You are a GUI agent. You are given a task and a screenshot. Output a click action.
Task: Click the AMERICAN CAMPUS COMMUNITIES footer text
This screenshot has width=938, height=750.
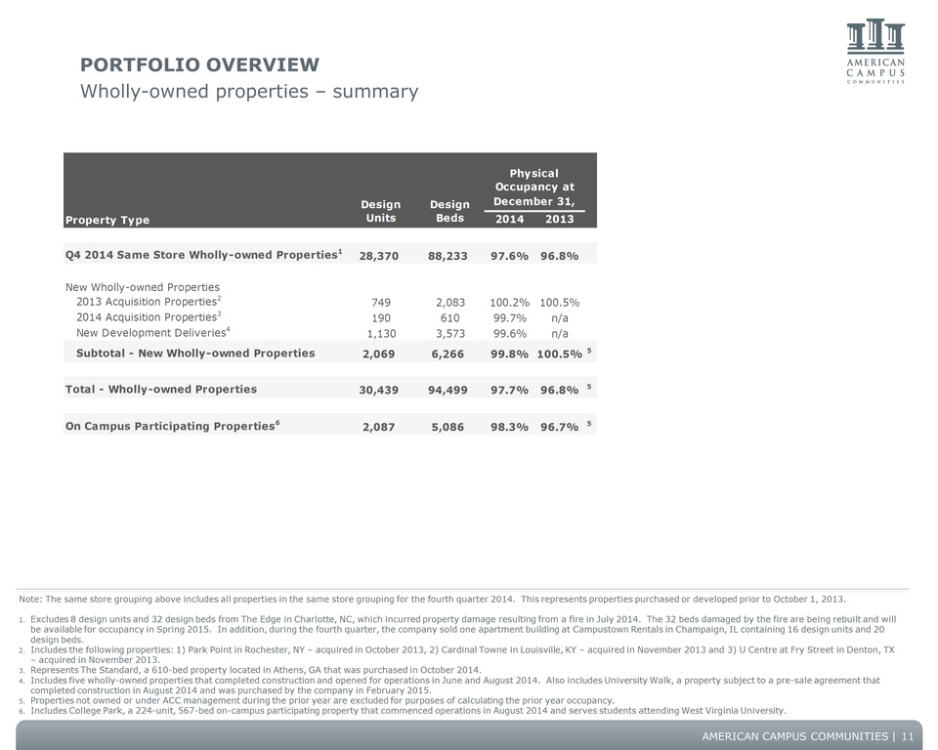pos(795,736)
